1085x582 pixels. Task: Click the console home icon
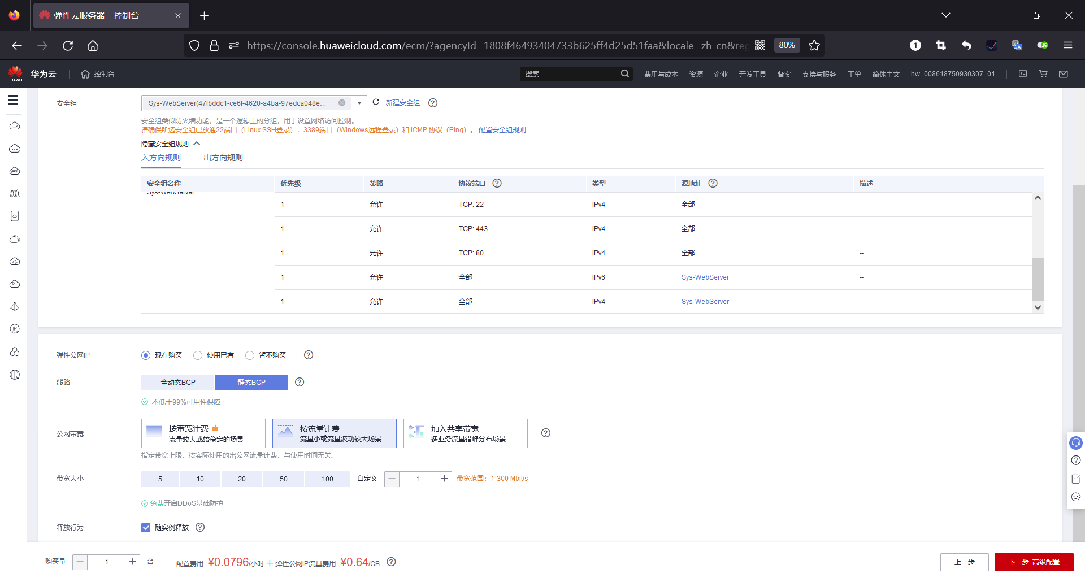[85, 74]
